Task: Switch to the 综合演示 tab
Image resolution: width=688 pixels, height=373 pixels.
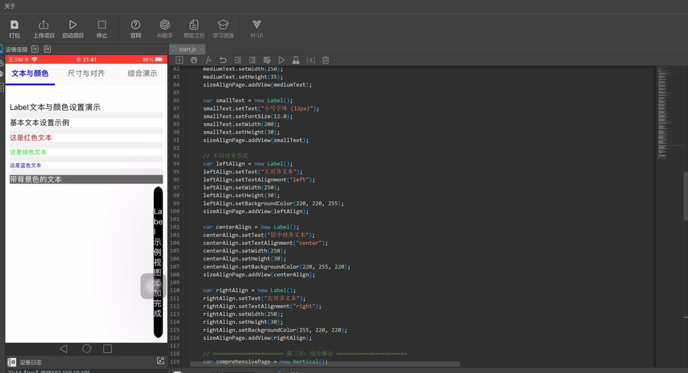Action: click(x=142, y=73)
